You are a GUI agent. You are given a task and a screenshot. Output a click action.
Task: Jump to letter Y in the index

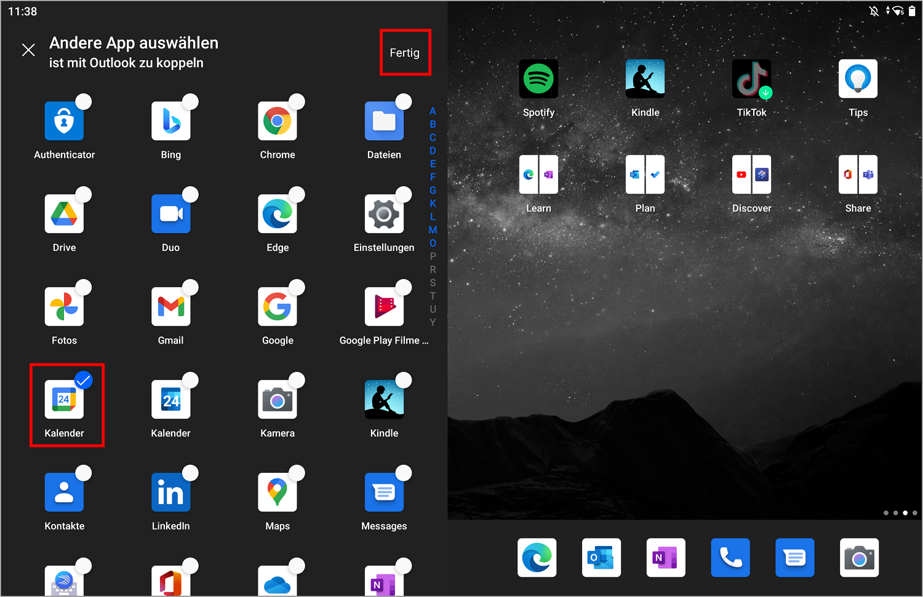433,322
